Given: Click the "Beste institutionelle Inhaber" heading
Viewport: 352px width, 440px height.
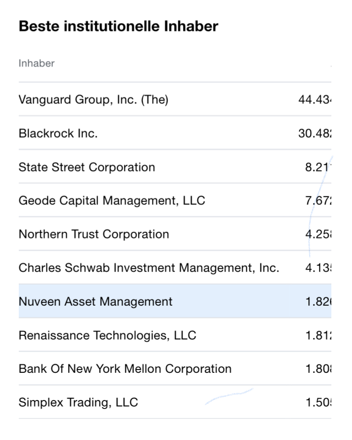Looking at the screenshot, I should point(118,27).
